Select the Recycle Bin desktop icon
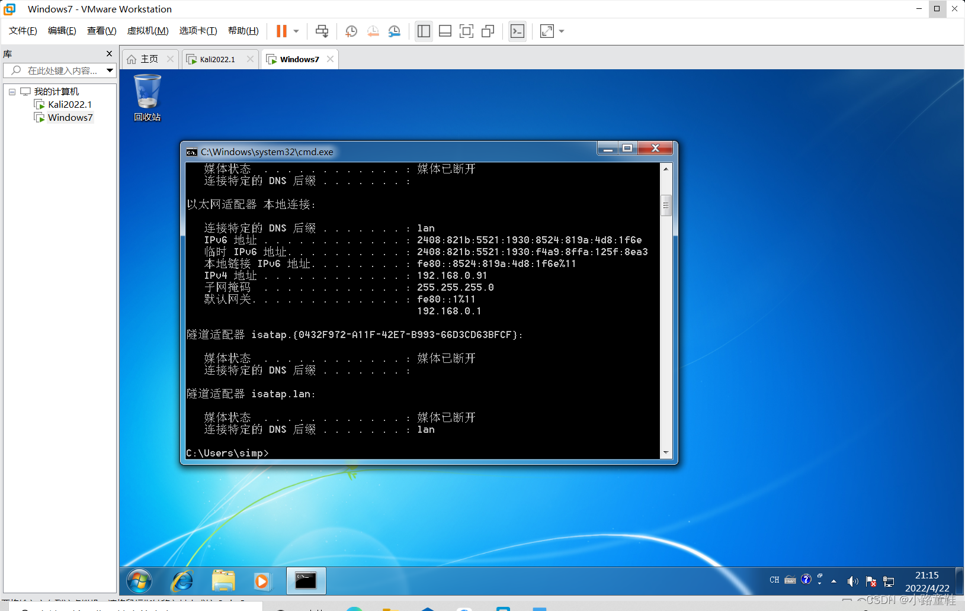Screen dimensions: 965x611 click(x=148, y=98)
